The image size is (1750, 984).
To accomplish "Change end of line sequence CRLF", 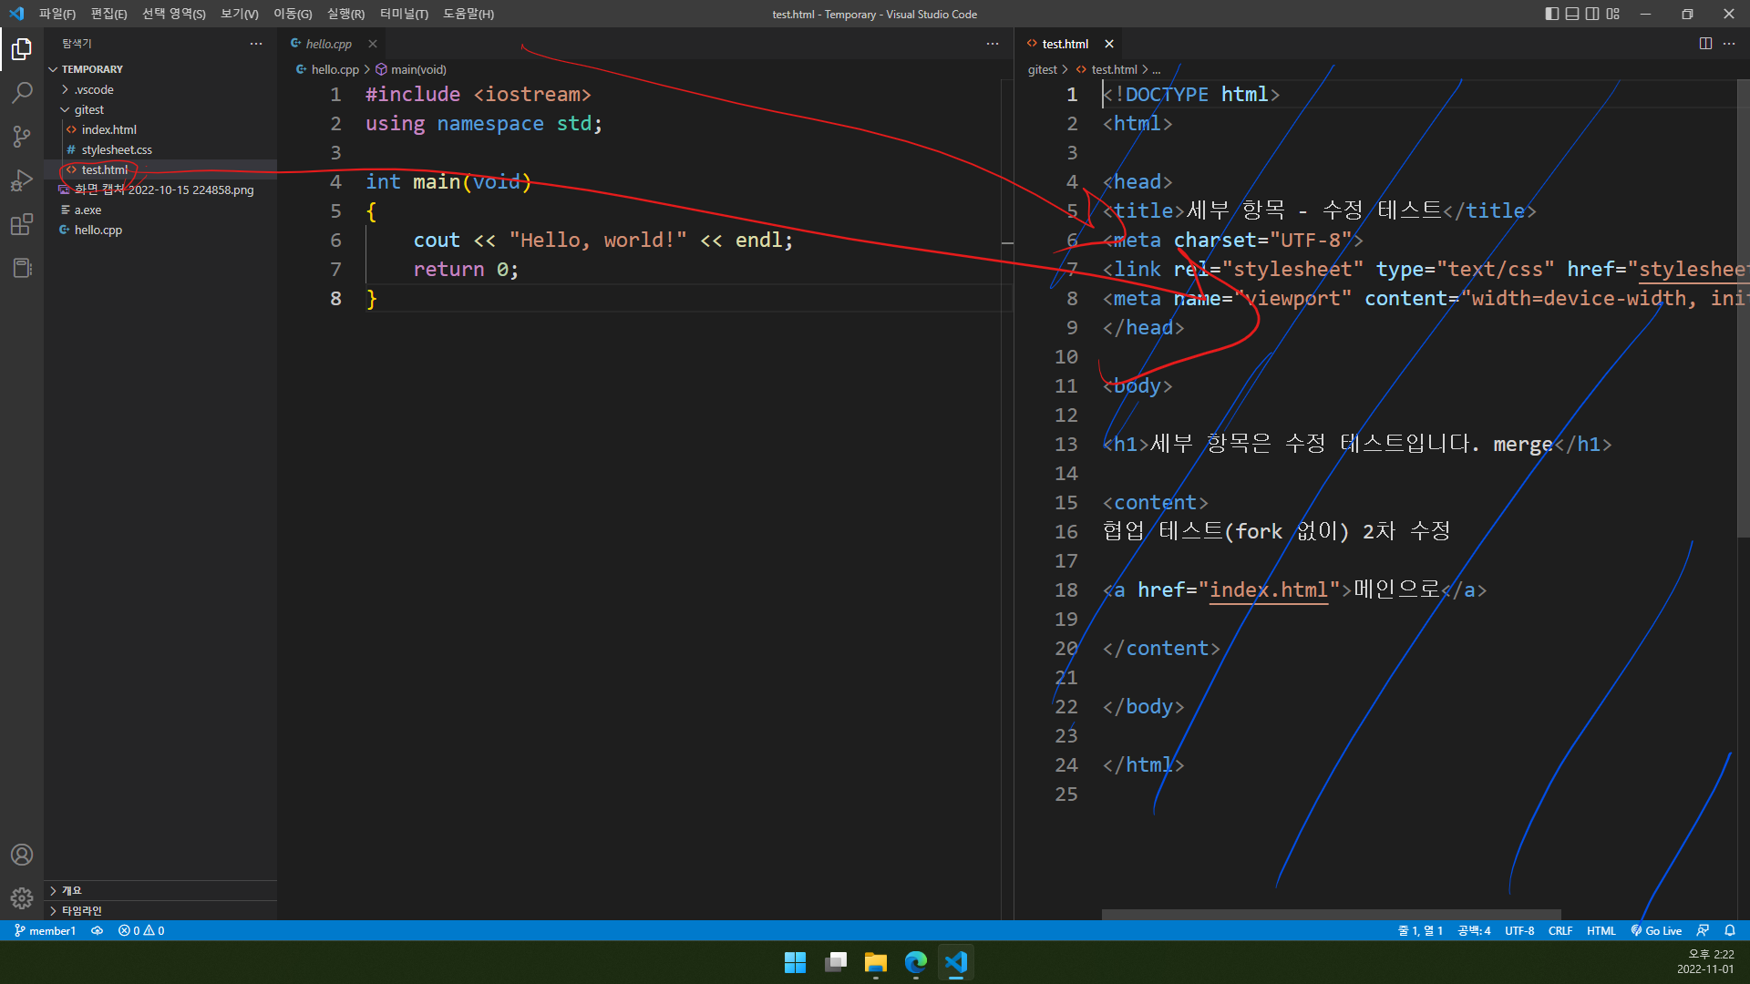I will tap(1560, 930).
